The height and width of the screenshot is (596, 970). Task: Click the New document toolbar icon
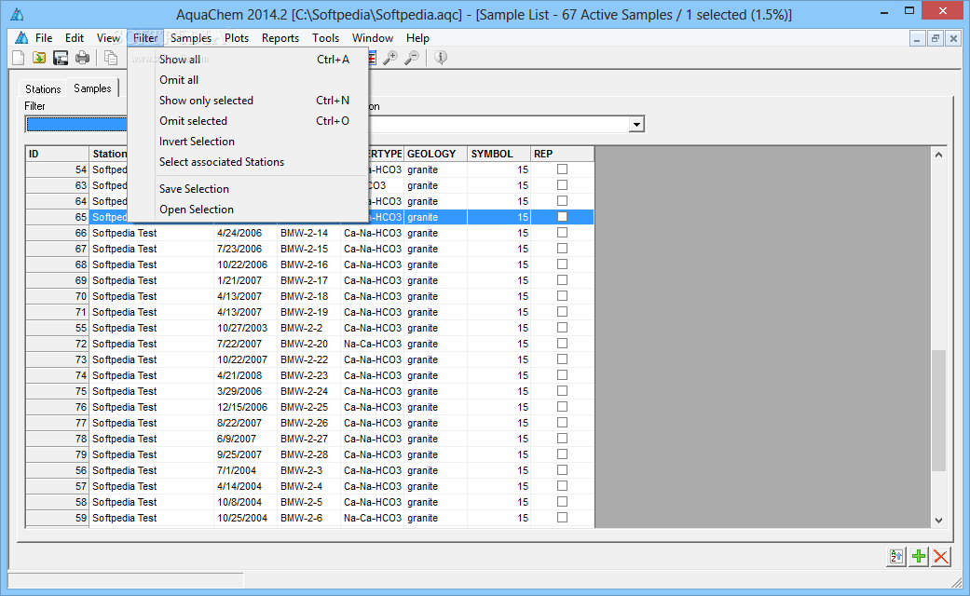click(19, 58)
